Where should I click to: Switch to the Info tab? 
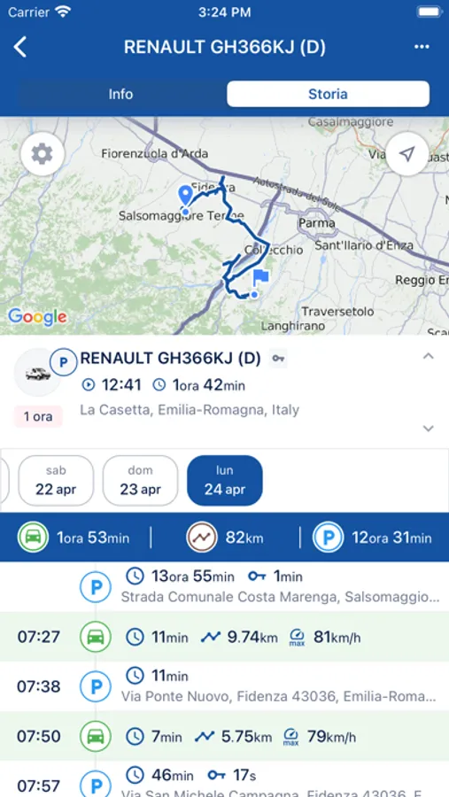120,94
